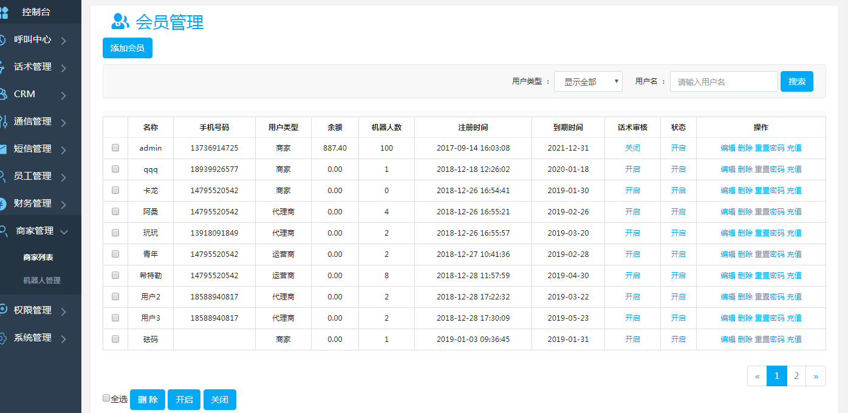Image resolution: width=848 pixels, height=413 pixels.
Task: Click the 财务管理 sidebar icon
Action: click(x=3, y=203)
